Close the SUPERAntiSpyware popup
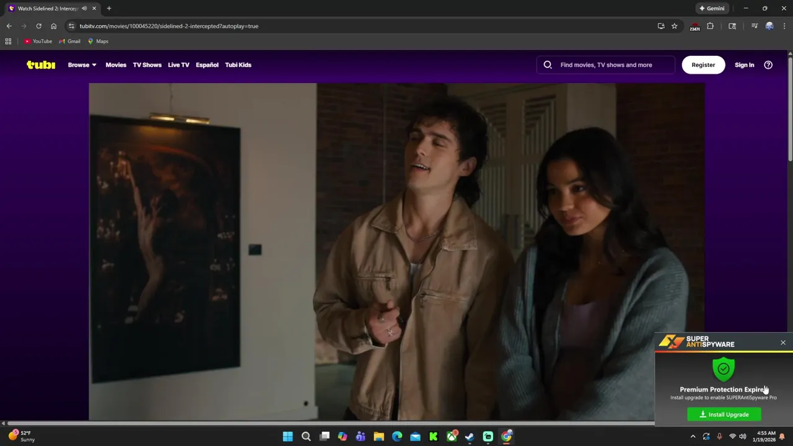The image size is (793, 446). coord(783,343)
